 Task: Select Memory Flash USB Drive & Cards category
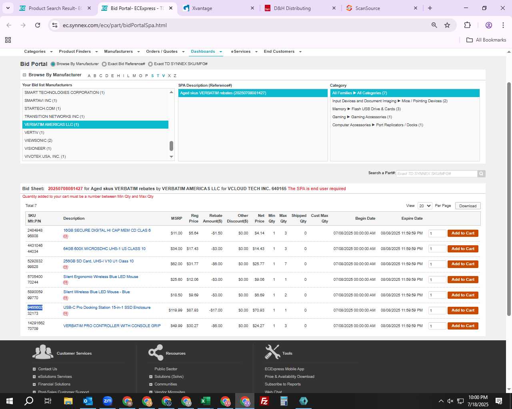point(405,109)
